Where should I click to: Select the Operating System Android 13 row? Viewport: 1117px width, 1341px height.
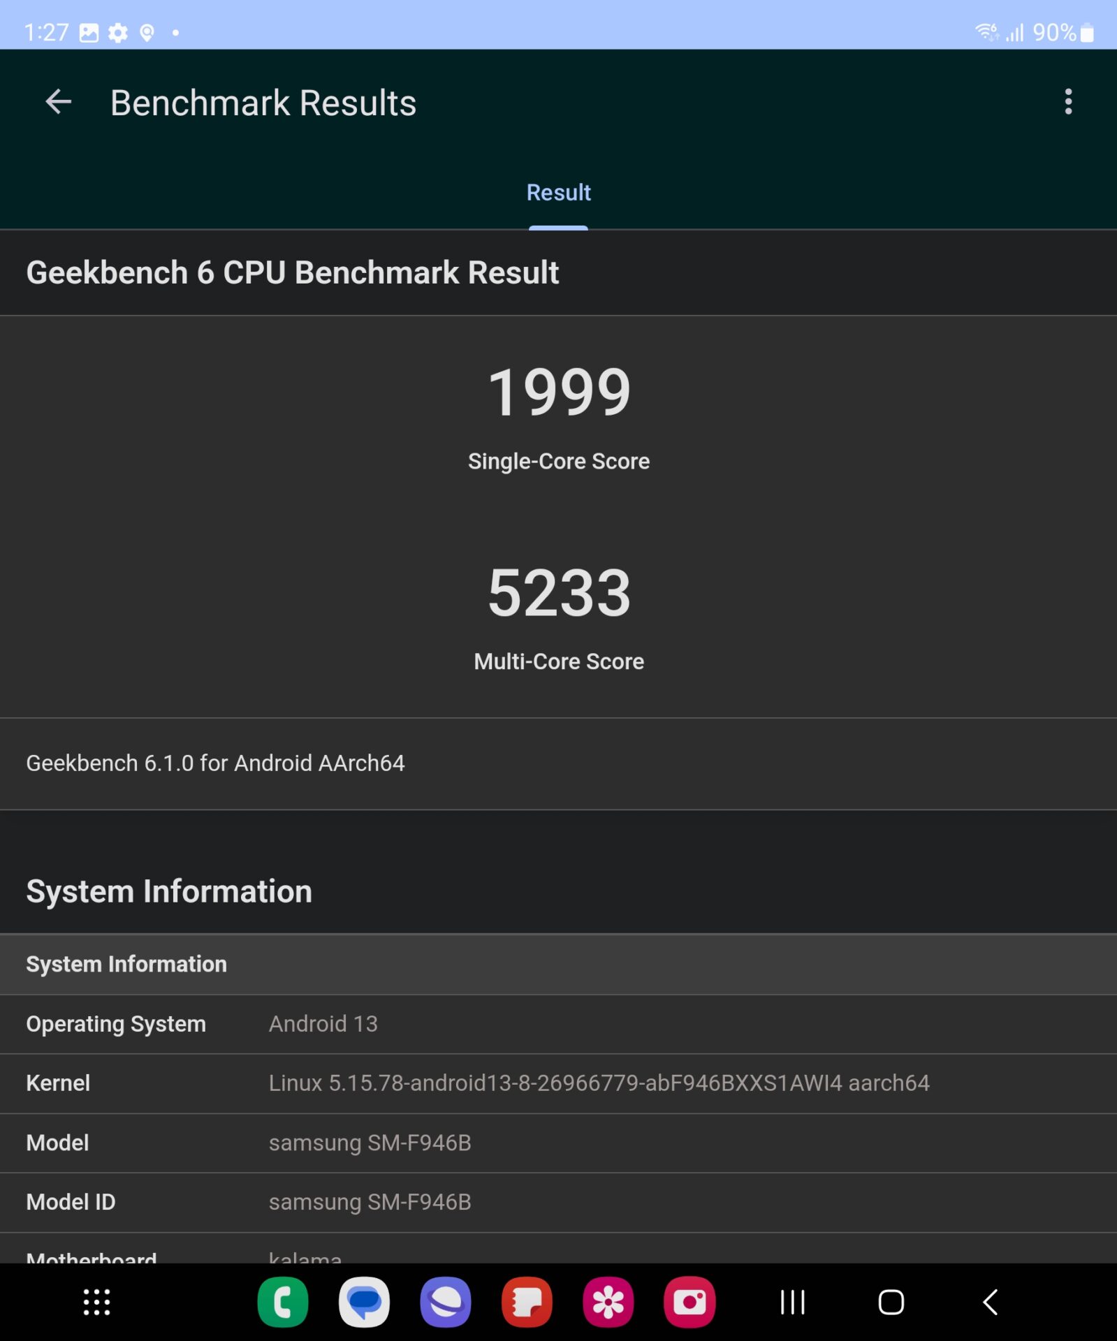pyautogui.click(x=558, y=1024)
